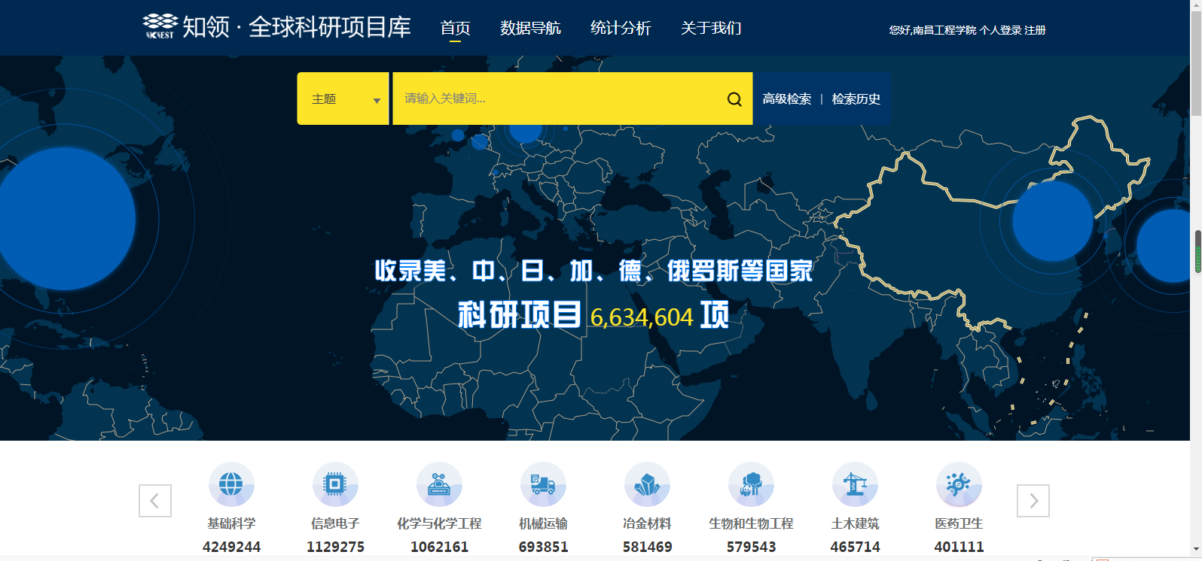Viewport: 1202px width, 561px height.
Task: Click the 医药卫生 label text
Action: (x=959, y=523)
